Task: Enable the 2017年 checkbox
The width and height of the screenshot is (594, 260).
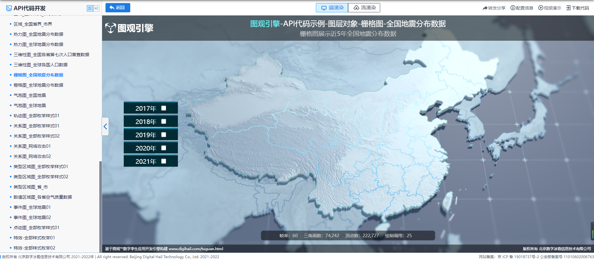Action: pyautogui.click(x=164, y=108)
